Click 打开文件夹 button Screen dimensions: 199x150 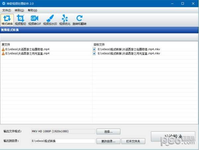coord(133,141)
